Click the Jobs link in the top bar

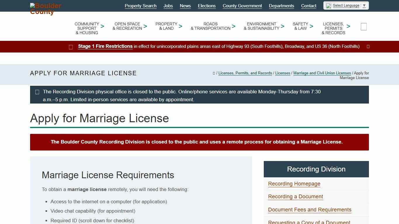[x=168, y=6]
